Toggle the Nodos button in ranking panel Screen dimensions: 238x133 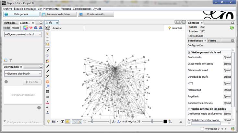click(x=7, y=28)
